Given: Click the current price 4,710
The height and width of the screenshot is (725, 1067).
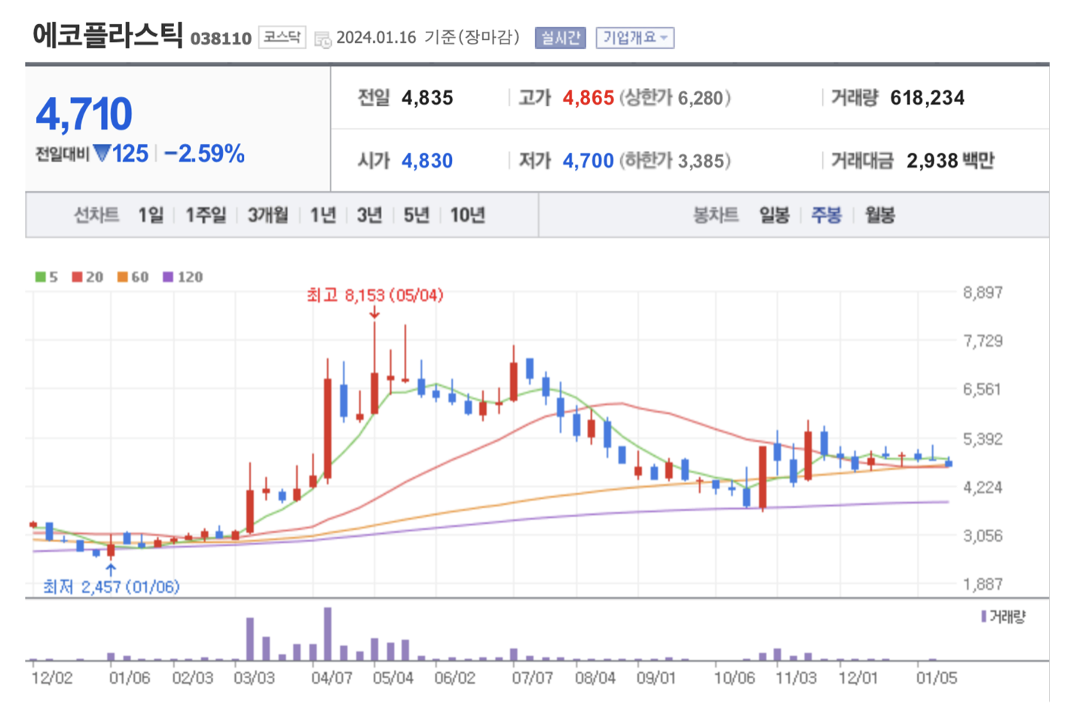Looking at the screenshot, I should click(x=84, y=115).
